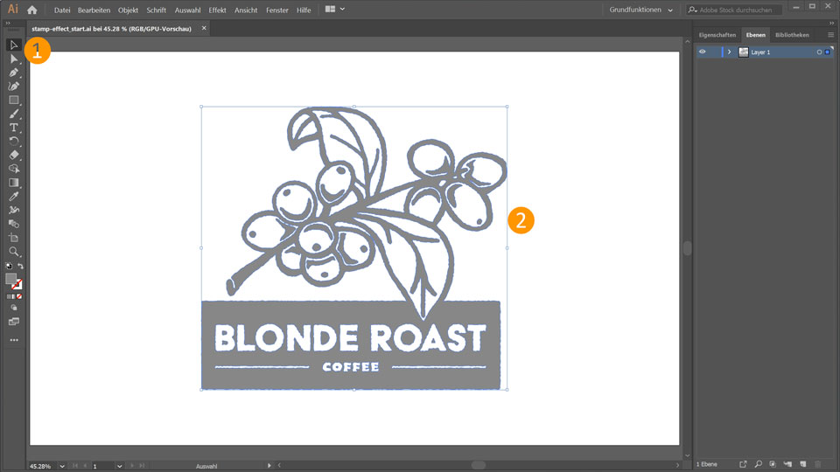Screen dimensions: 840x472
Task: Expand Layer 1 contents
Action: [729, 52]
